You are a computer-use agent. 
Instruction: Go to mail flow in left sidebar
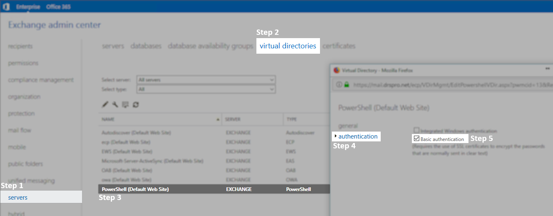(20, 130)
